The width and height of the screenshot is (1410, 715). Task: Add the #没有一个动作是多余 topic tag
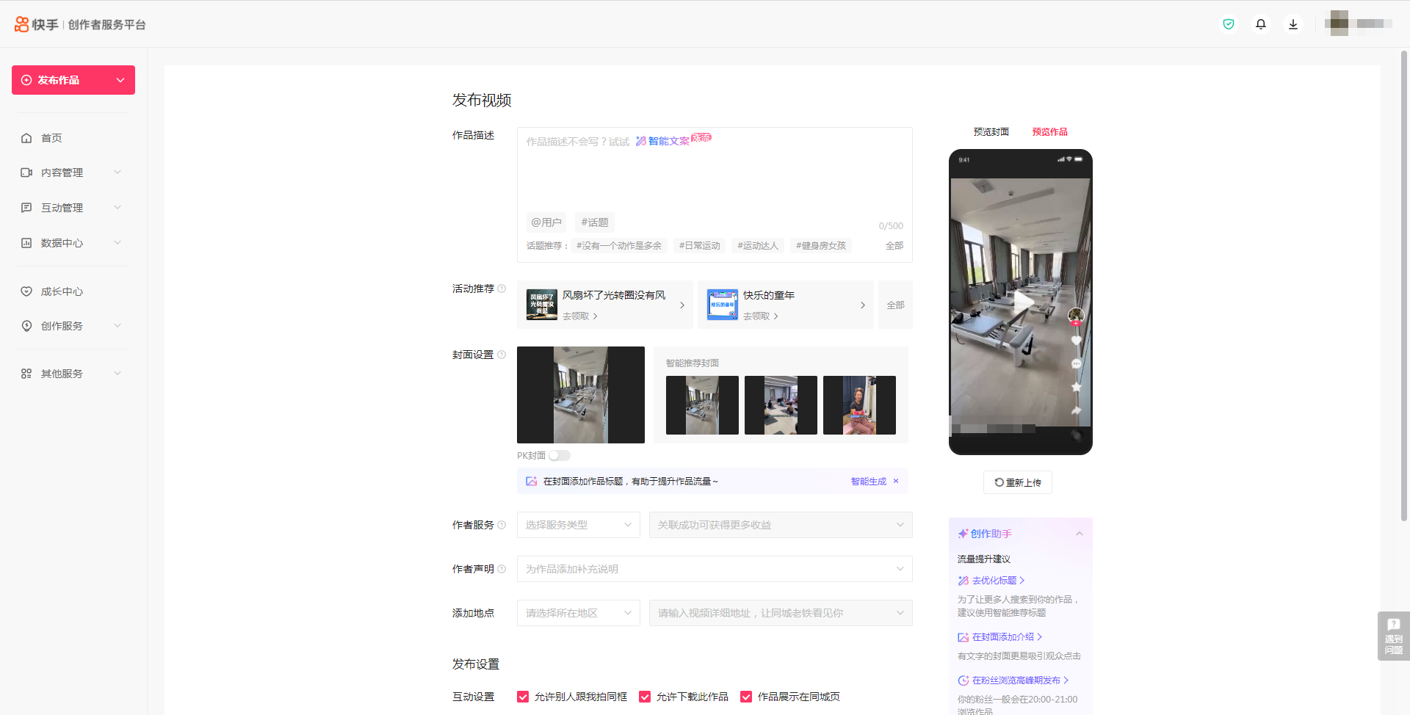[x=619, y=246]
